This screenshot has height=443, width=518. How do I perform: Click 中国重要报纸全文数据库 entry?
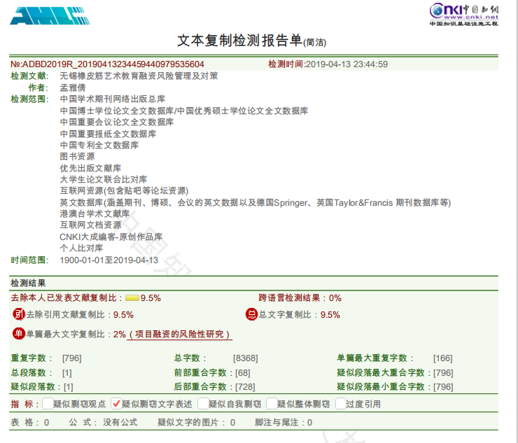coord(108,134)
